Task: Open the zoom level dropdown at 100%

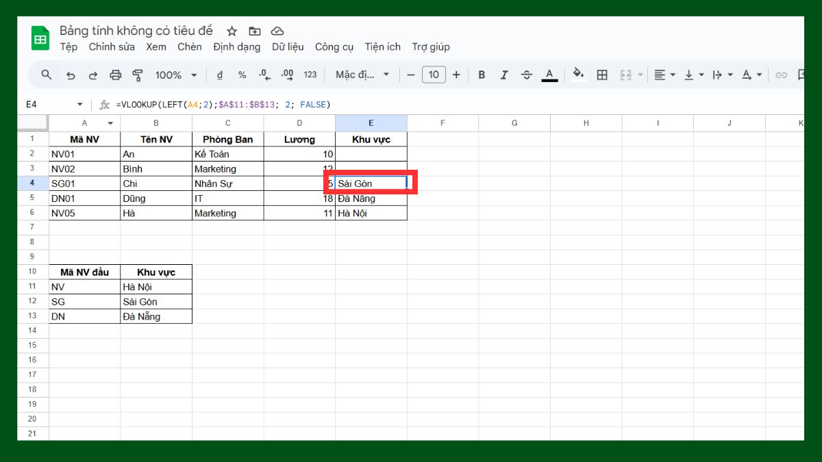Action: 175,75
